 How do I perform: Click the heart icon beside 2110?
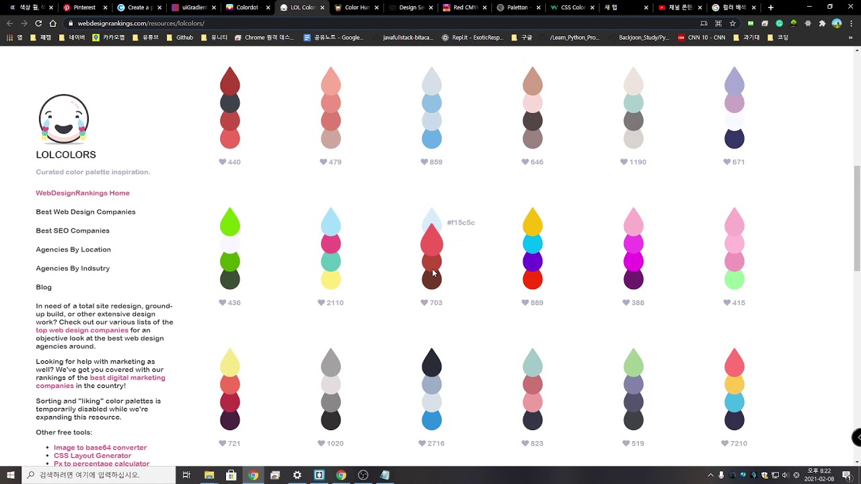pyautogui.click(x=322, y=302)
